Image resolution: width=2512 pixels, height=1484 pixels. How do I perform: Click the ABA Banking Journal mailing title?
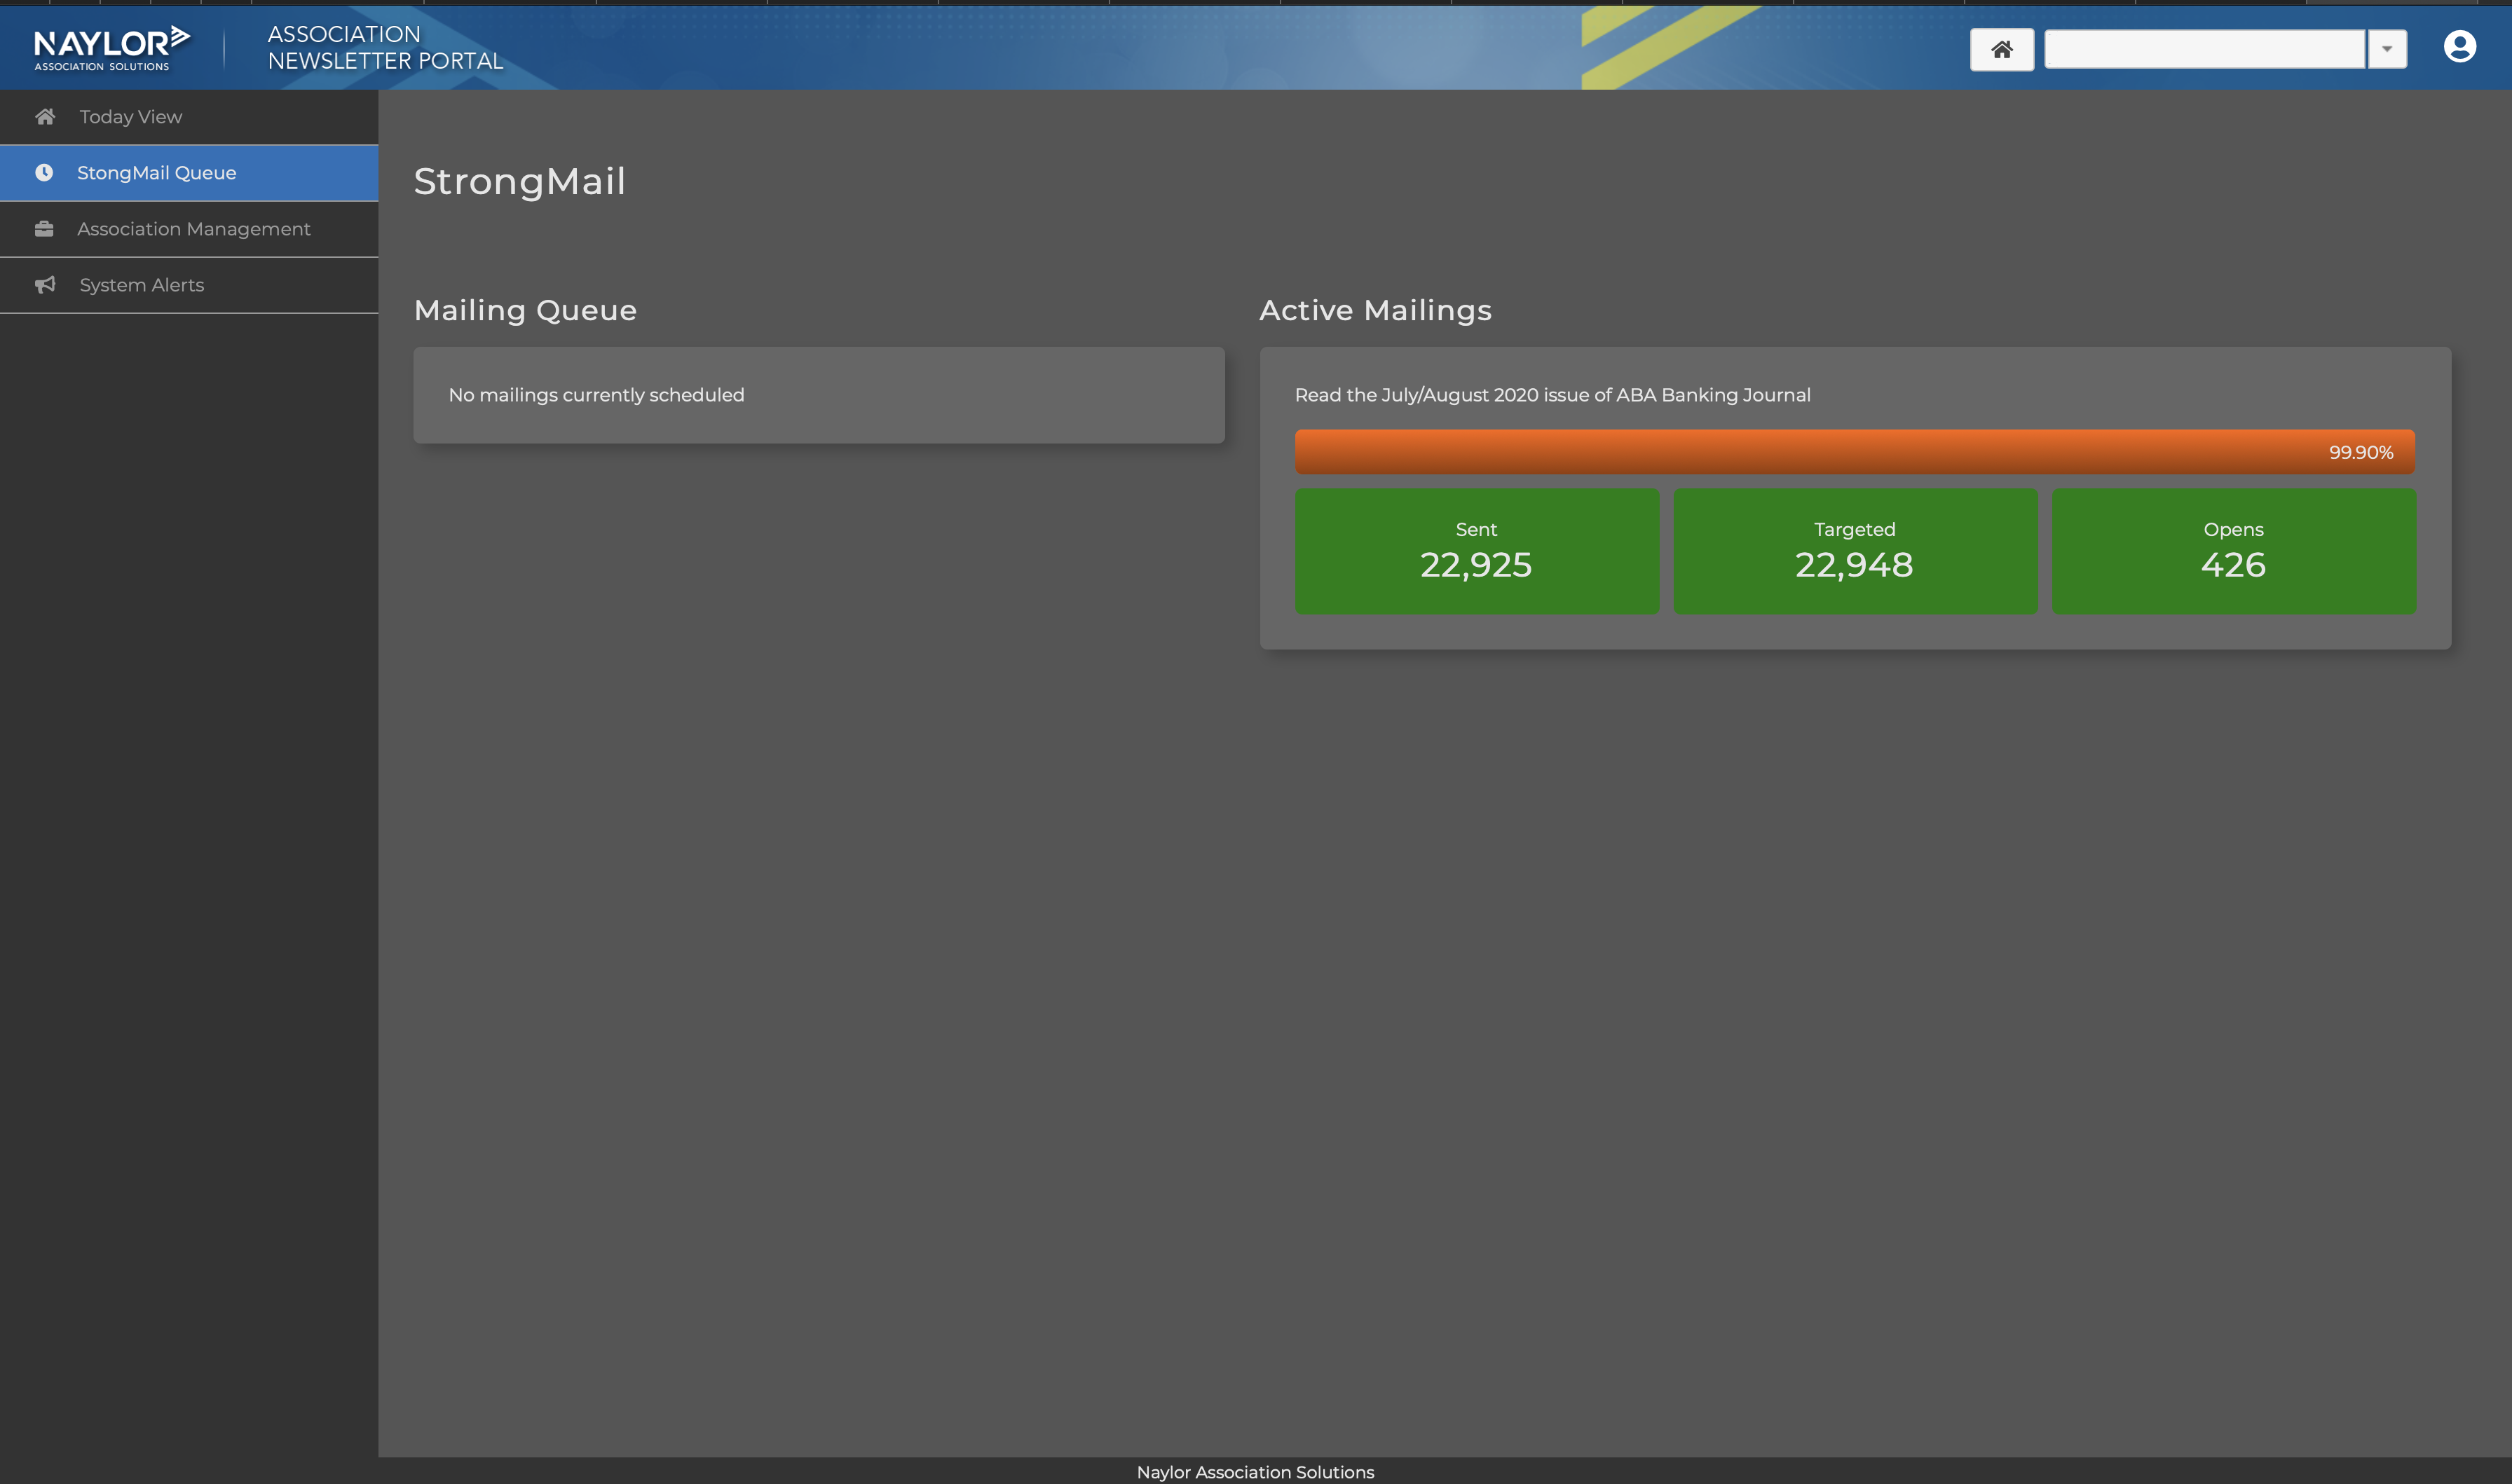[1552, 395]
